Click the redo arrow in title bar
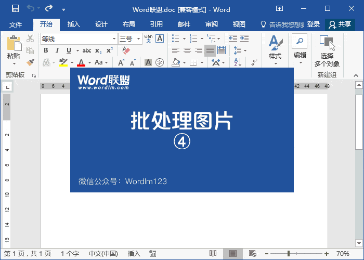Viewport: 364px width, 260px height. tap(49, 8)
